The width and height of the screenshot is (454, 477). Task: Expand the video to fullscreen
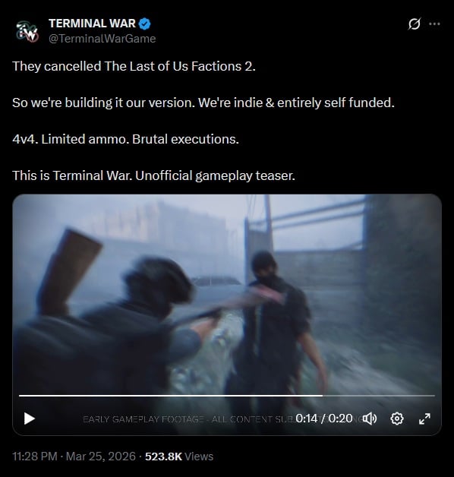click(424, 419)
